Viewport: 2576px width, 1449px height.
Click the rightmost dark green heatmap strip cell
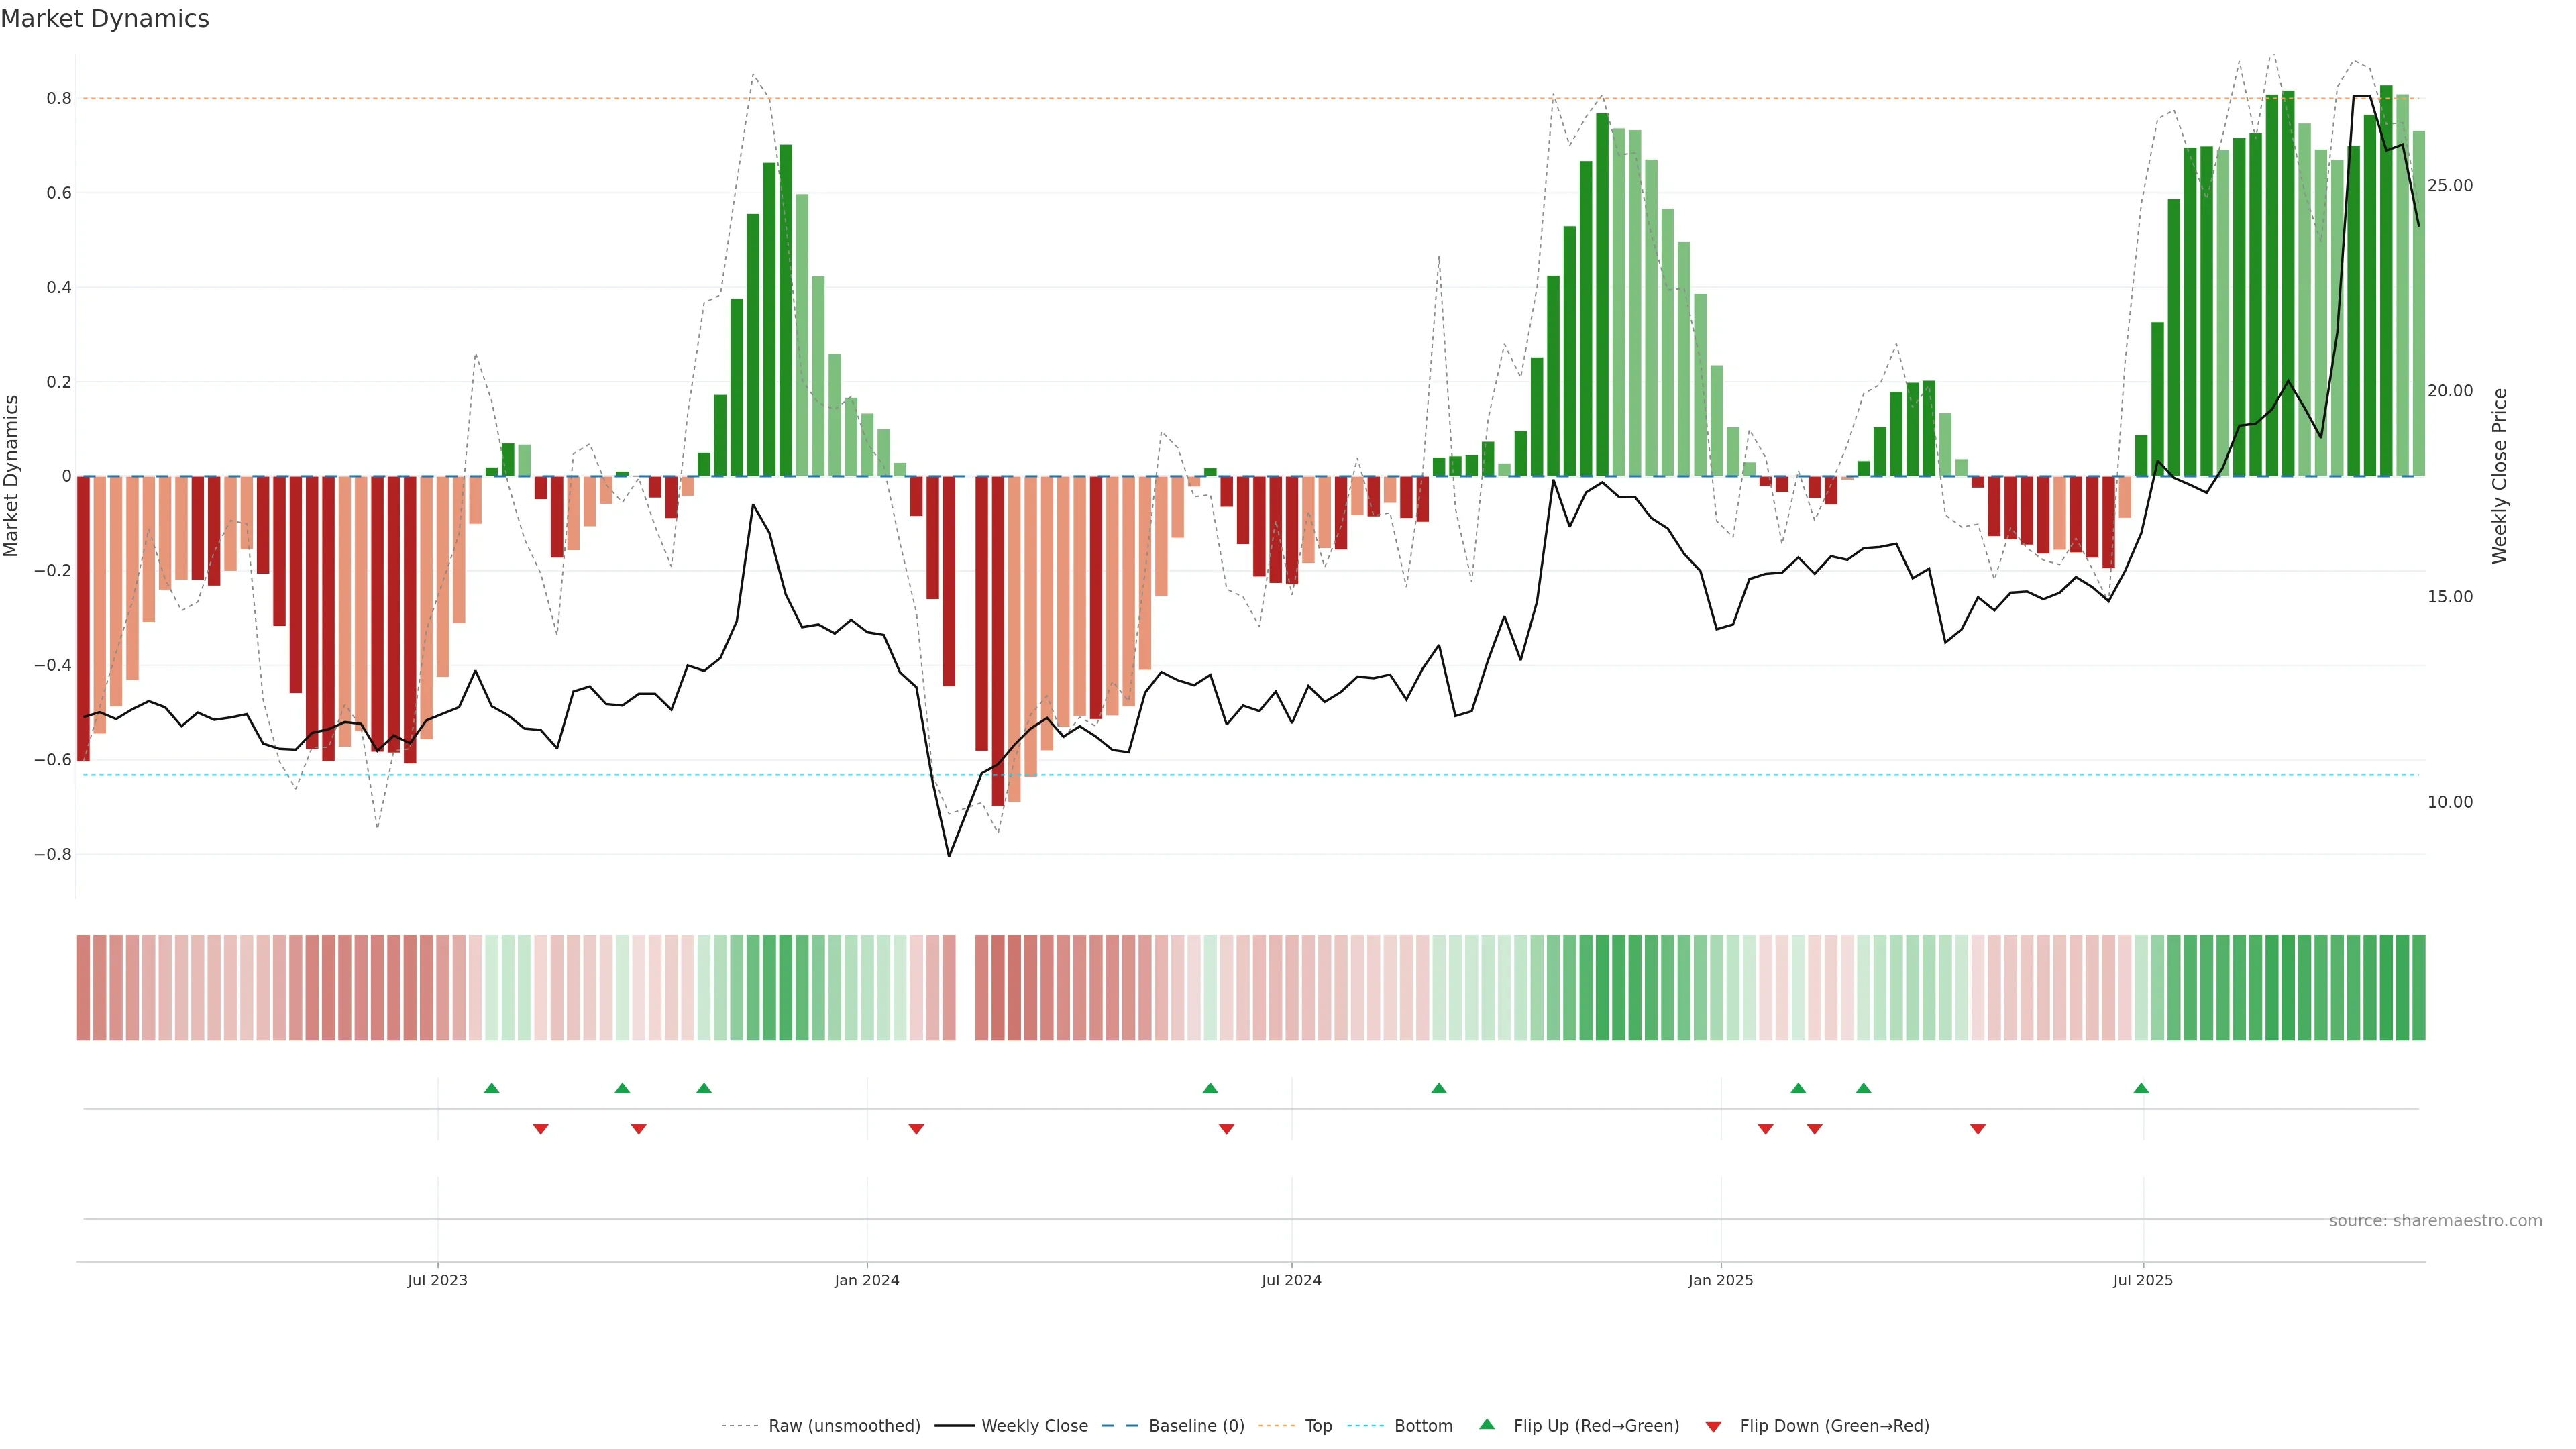[2418, 987]
